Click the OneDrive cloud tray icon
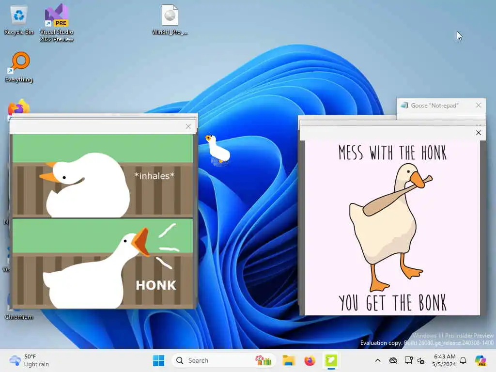This screenshot has width=496, height=372. tap(393, 360)
